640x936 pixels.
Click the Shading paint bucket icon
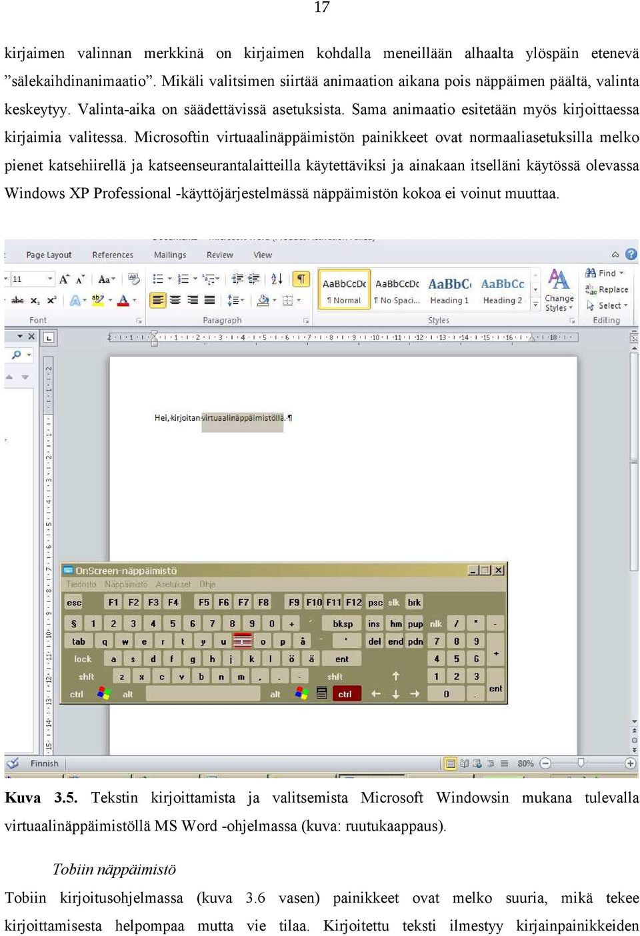coord(263,301)
